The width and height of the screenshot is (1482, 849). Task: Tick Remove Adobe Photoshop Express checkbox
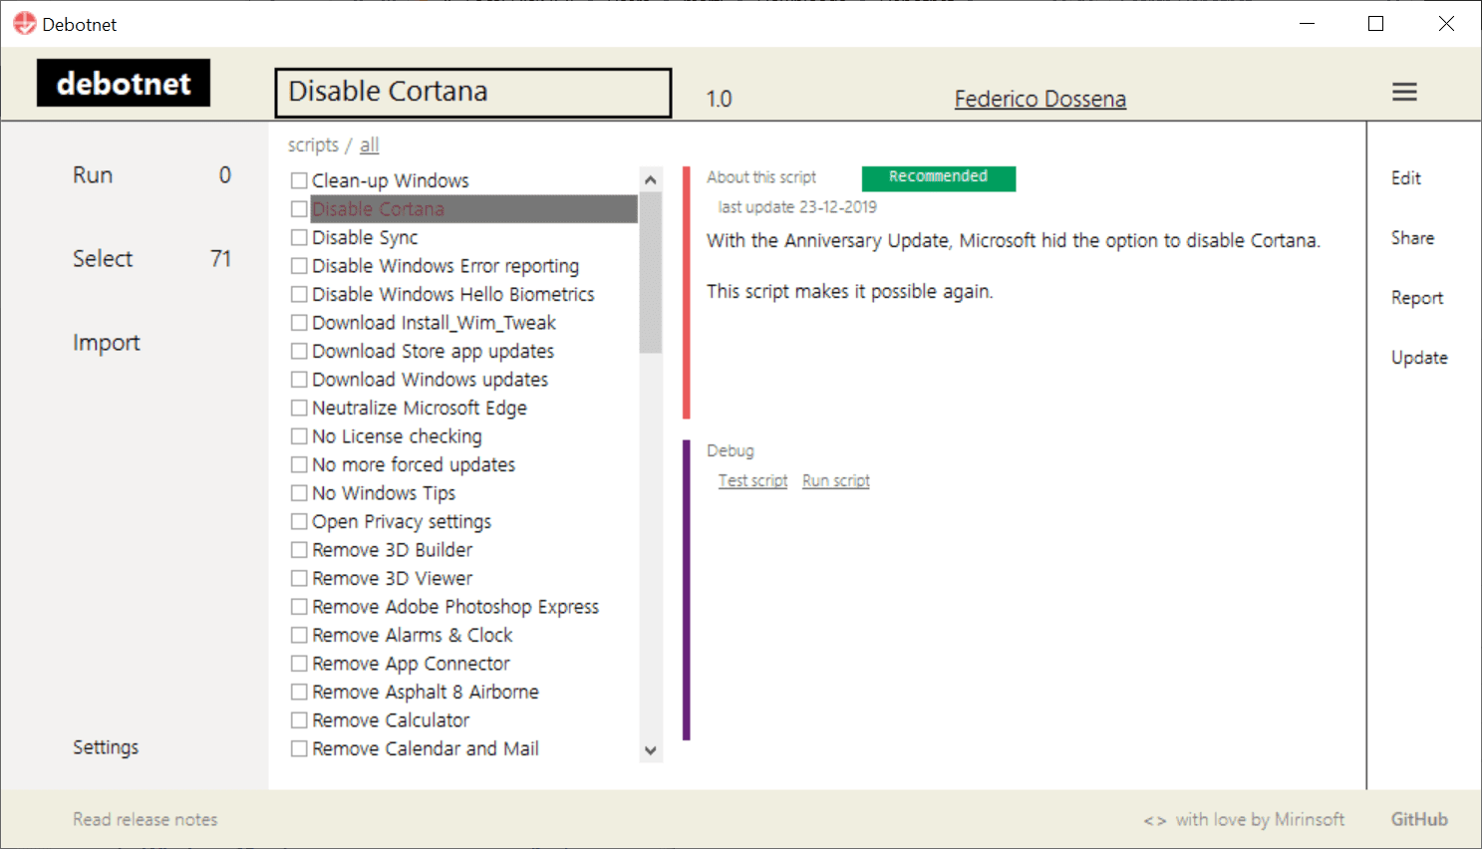point(299,607)
